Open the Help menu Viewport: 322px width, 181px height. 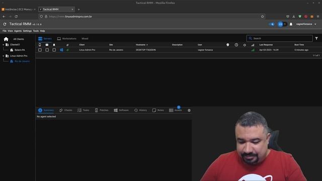(42, 31)
